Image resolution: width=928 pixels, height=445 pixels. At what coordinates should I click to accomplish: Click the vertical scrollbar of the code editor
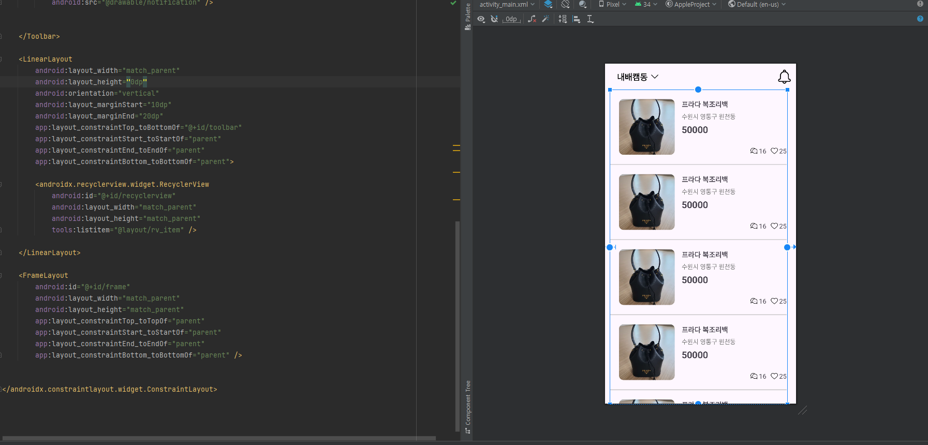click(x=457, y=326)
